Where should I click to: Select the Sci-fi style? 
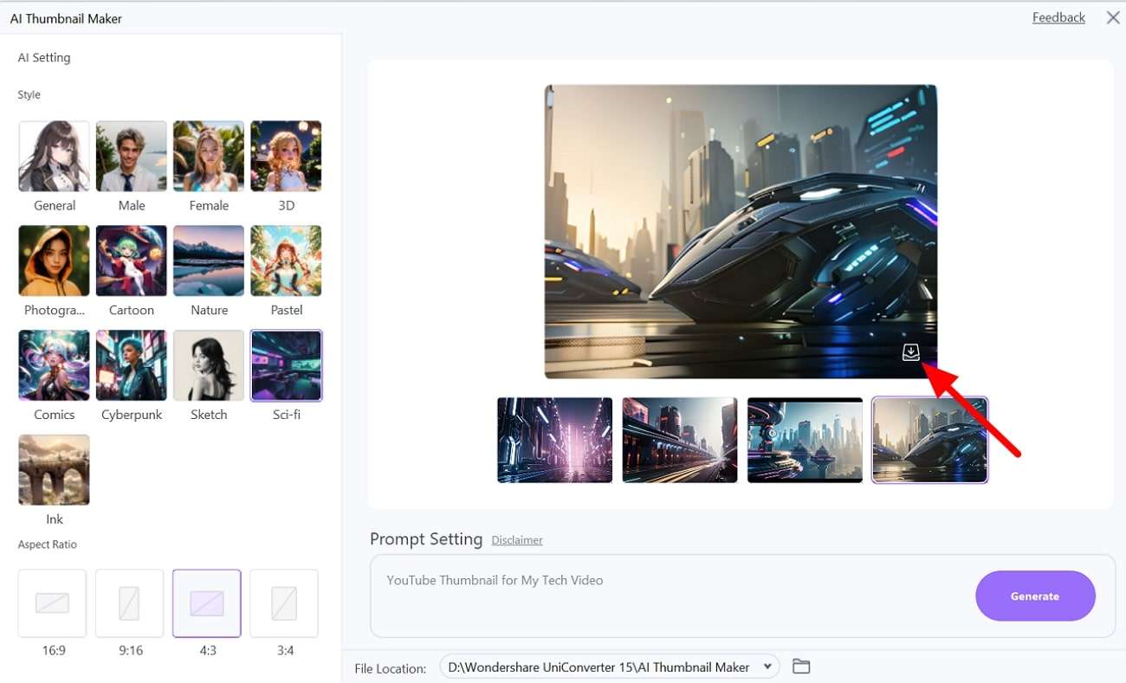click(x=286, y=365)
